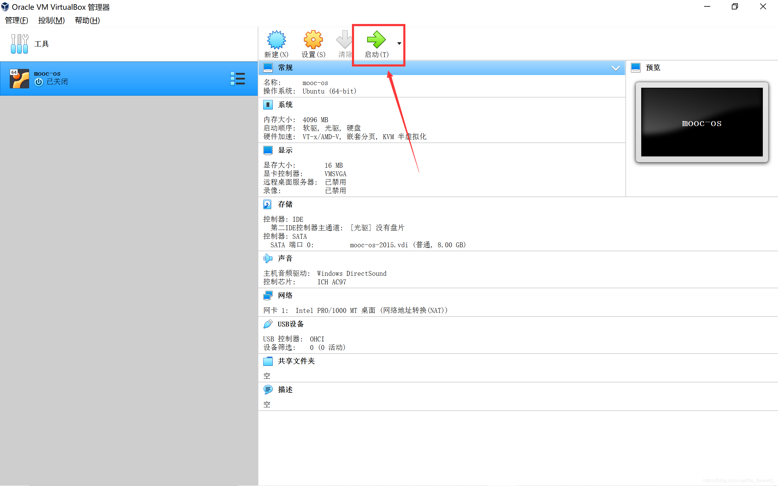Open dropdown arrow next to 启动 button
This screenshot has width=778, height=486.
pyautogui.click(x=399, y=43)
